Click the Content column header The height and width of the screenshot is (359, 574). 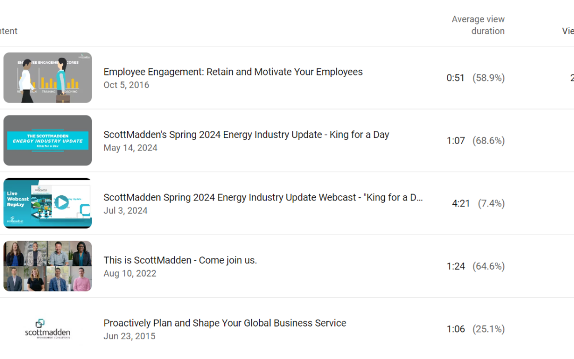(9, 31)
